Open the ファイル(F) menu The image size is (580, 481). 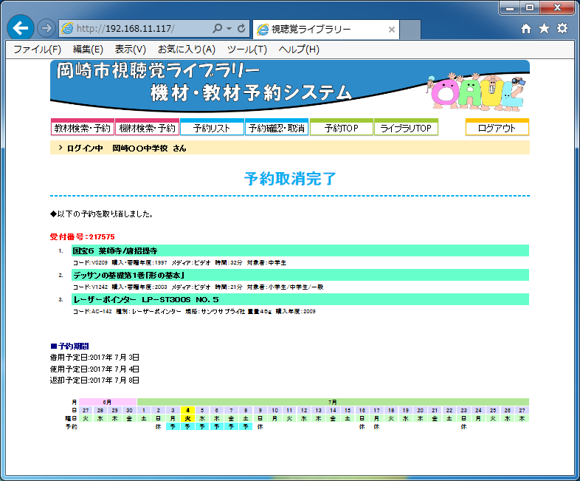[37, 50]
